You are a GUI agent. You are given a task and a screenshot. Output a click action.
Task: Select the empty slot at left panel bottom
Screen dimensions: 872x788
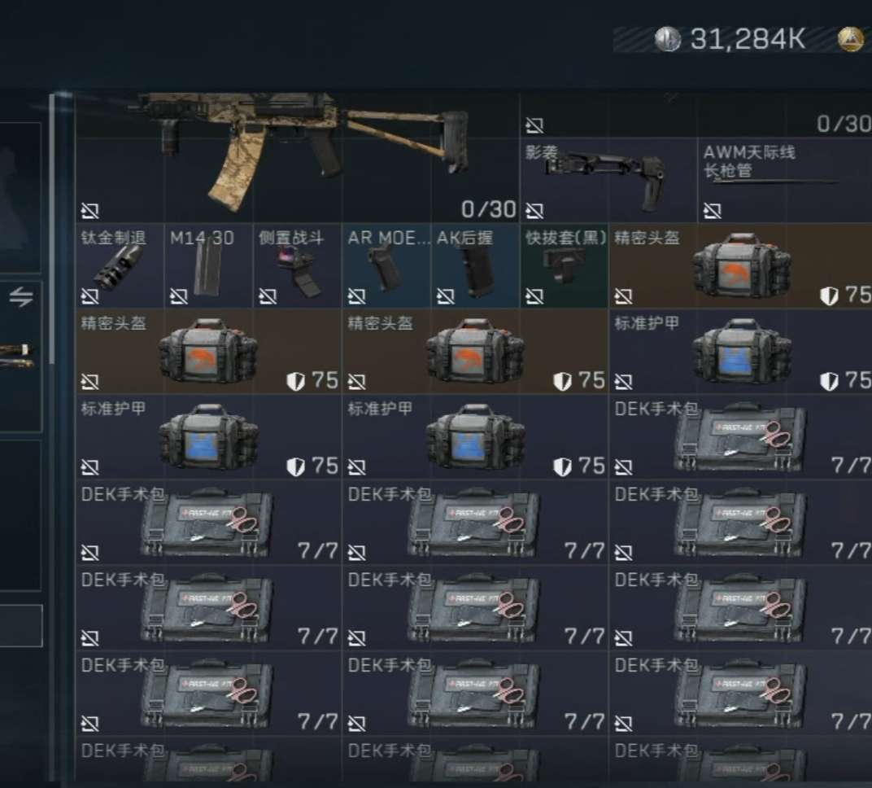tap(20, 626)
